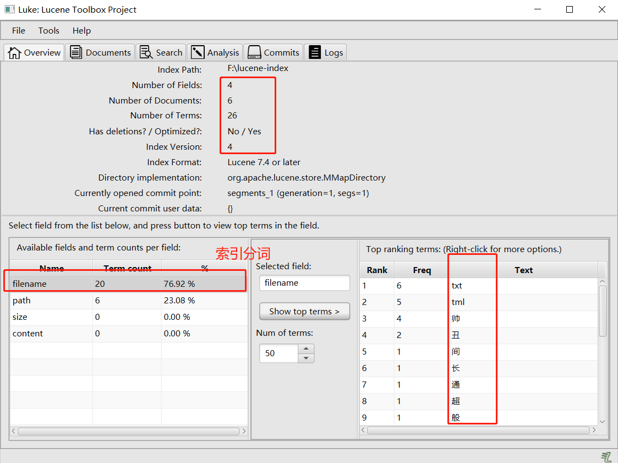Image resolution: width=618 pixels, height=463 pixels.
Task: Click top terms scroll up arrow
Action: click(602, 281)
